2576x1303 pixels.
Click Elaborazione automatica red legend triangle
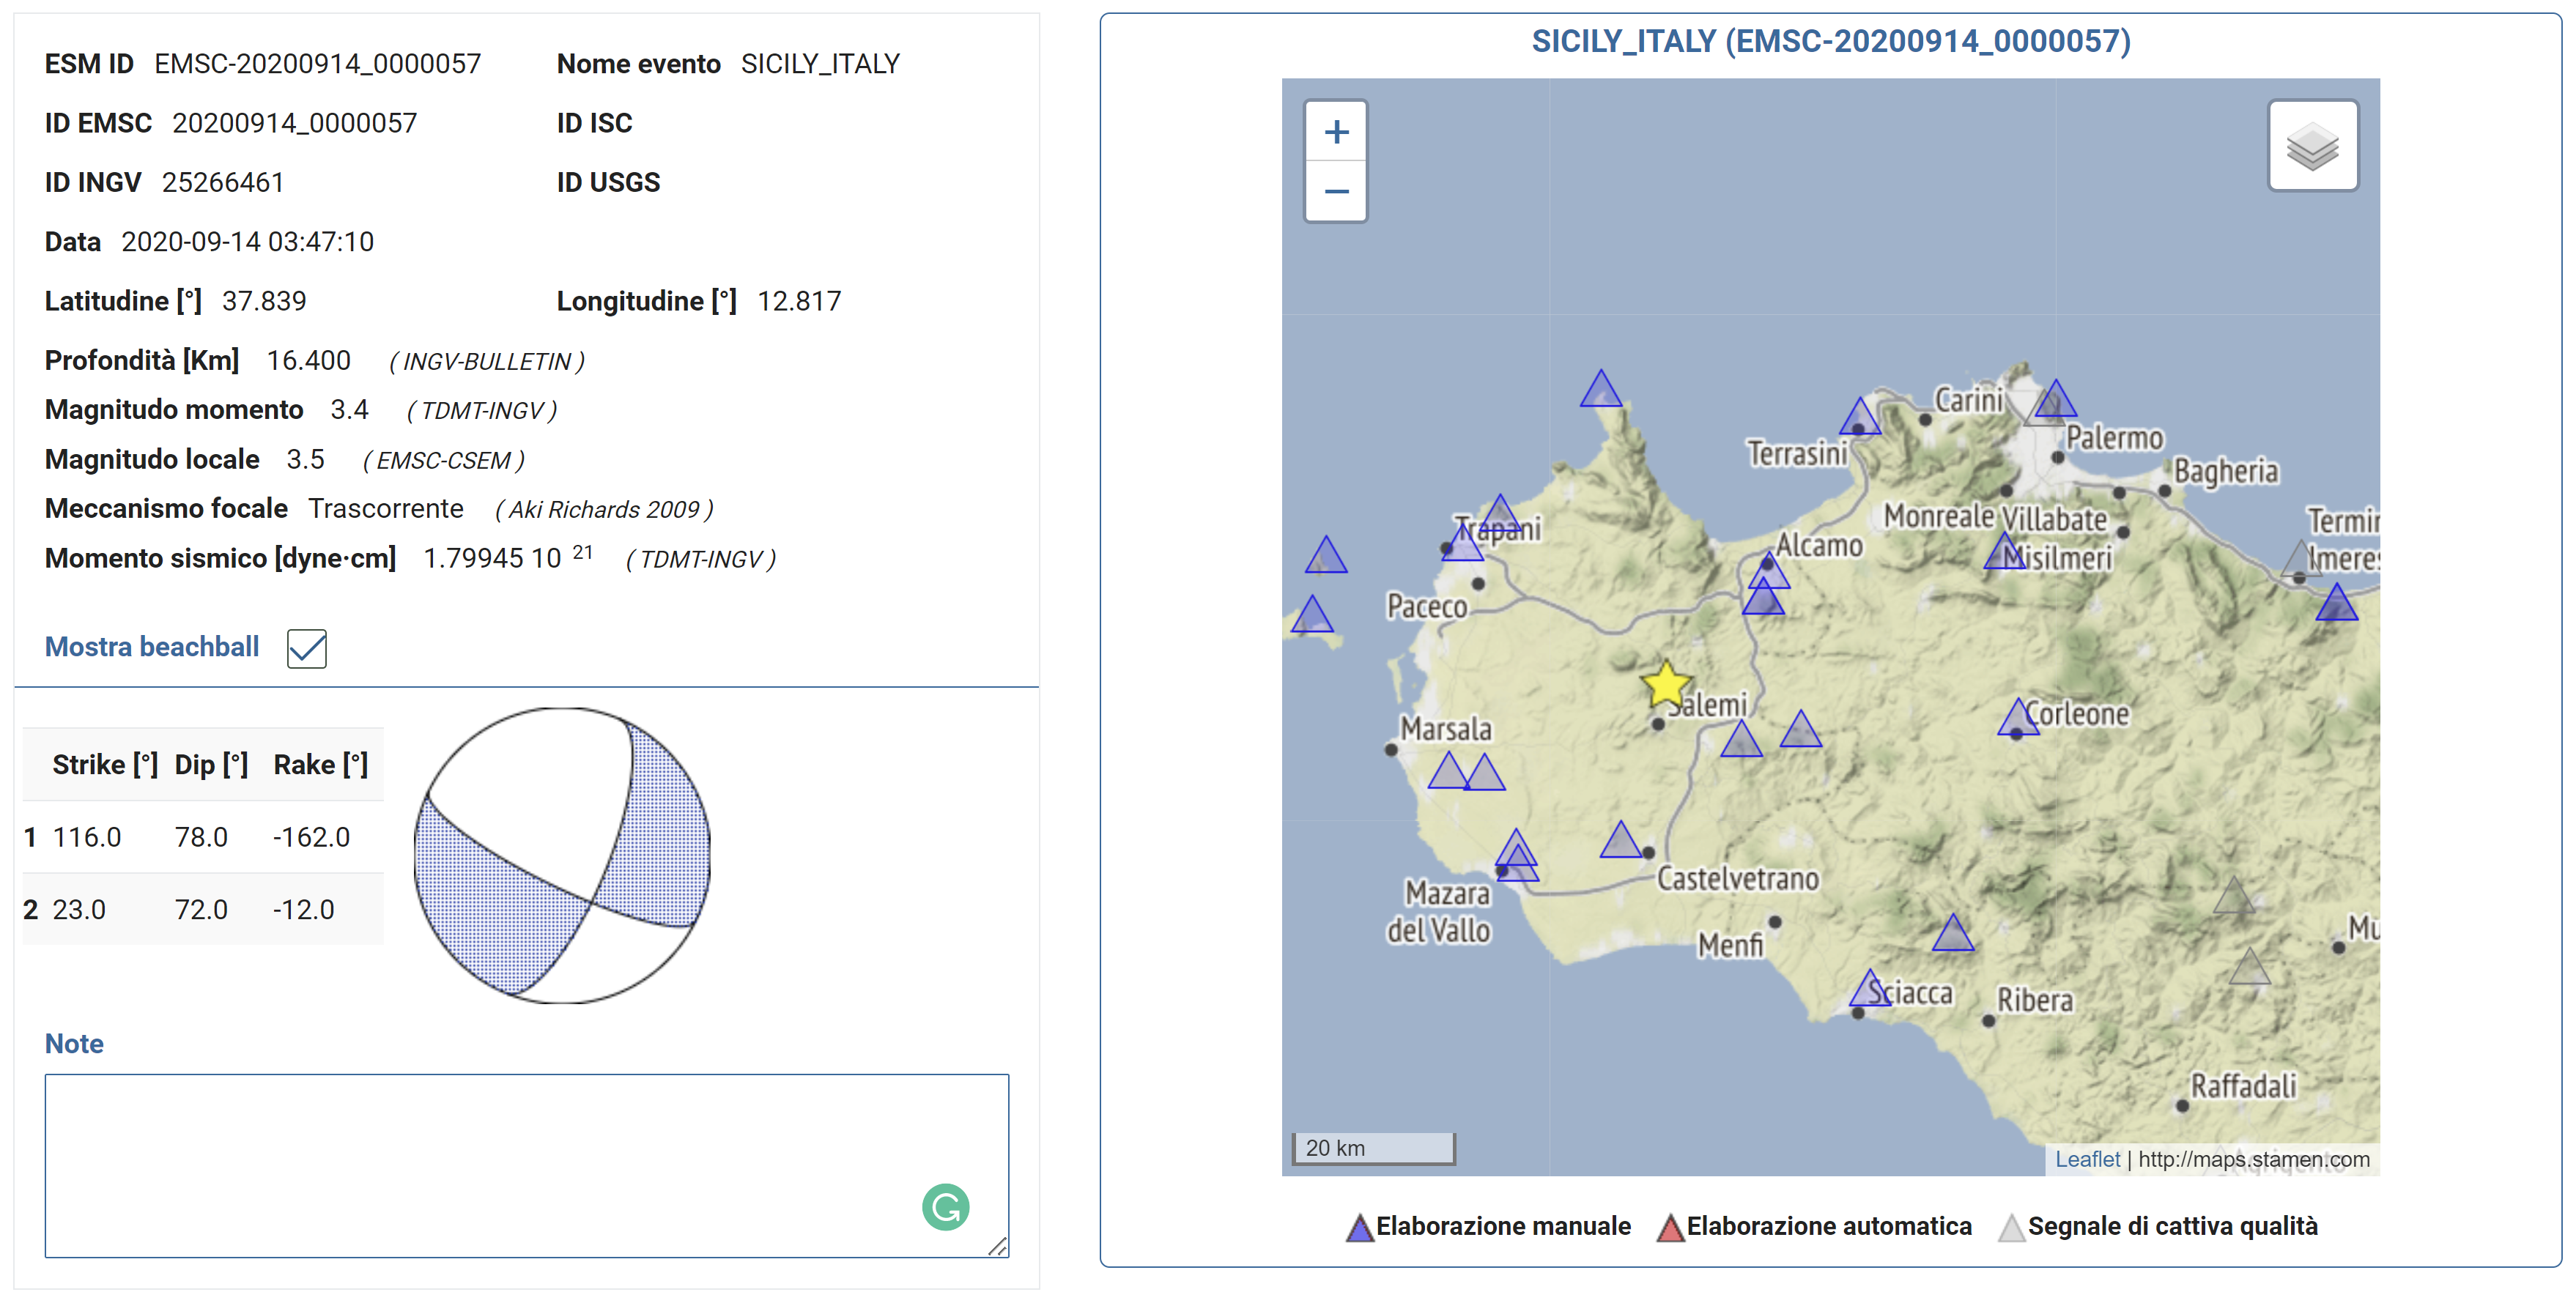coord(1670,1228)
